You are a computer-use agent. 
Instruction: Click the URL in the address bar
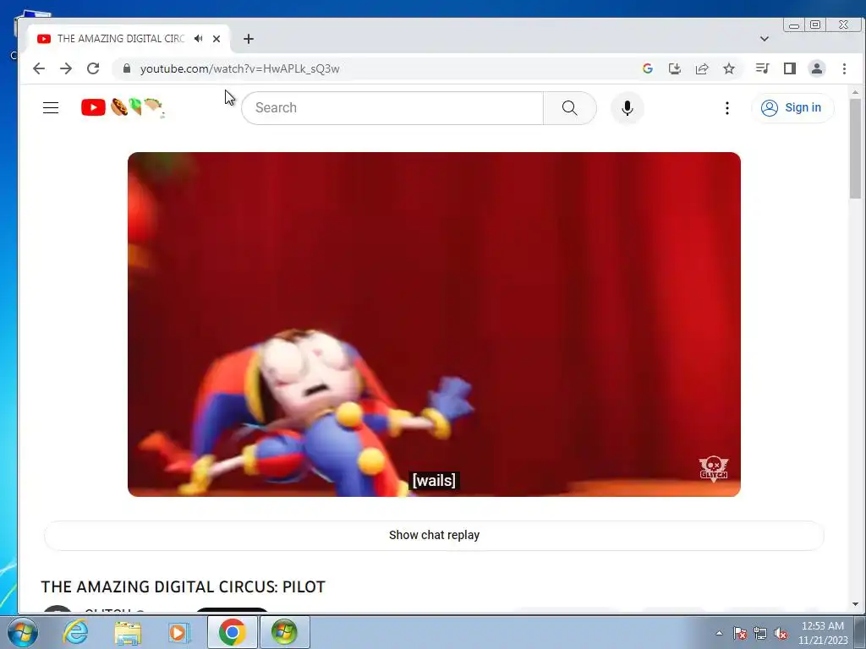[239, 68]
